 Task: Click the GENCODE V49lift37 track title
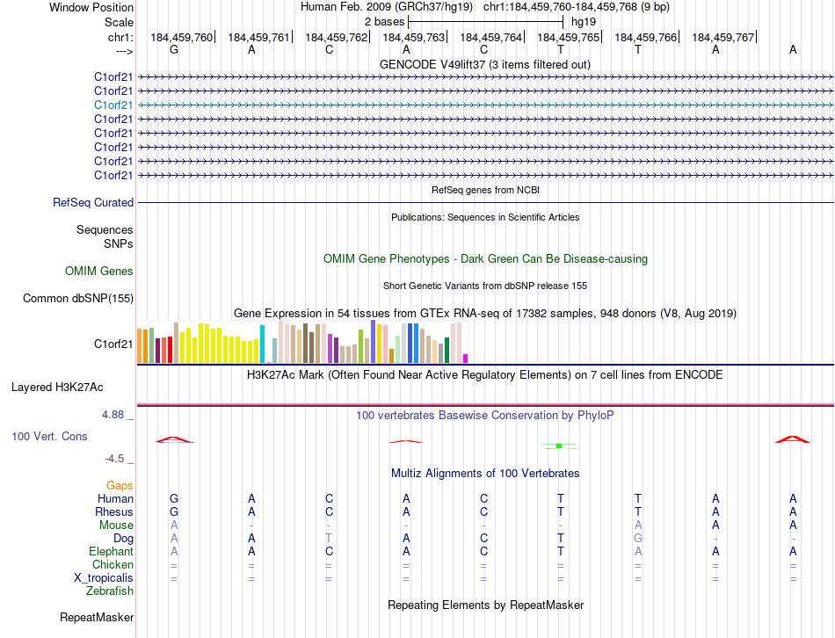click(x=484, y=65)
